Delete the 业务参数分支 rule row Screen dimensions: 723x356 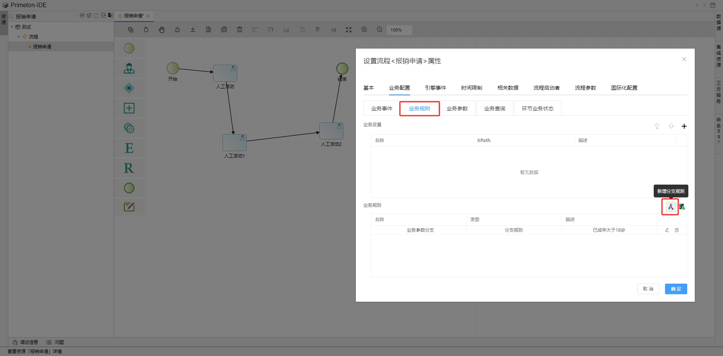click(677, 230)
